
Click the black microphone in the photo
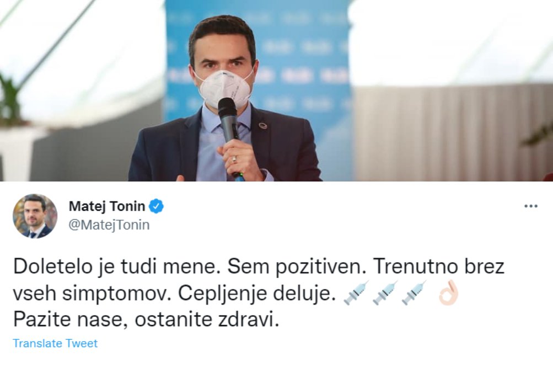229,134
